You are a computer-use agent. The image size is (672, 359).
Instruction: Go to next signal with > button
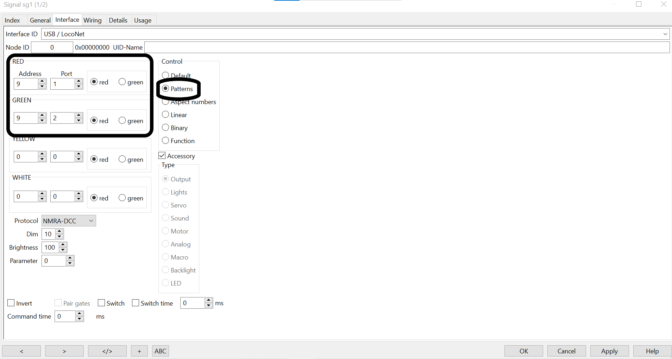[x=64, y=351]
